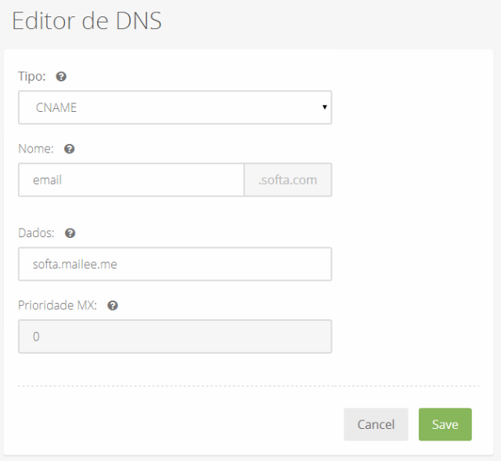This screenshot has width=501, height=461.
Task: Click the Prioridade MX: label text
Action: pos(57,306)
